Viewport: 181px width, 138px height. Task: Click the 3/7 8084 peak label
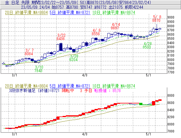pyautogui.click(x=29, y=52)
